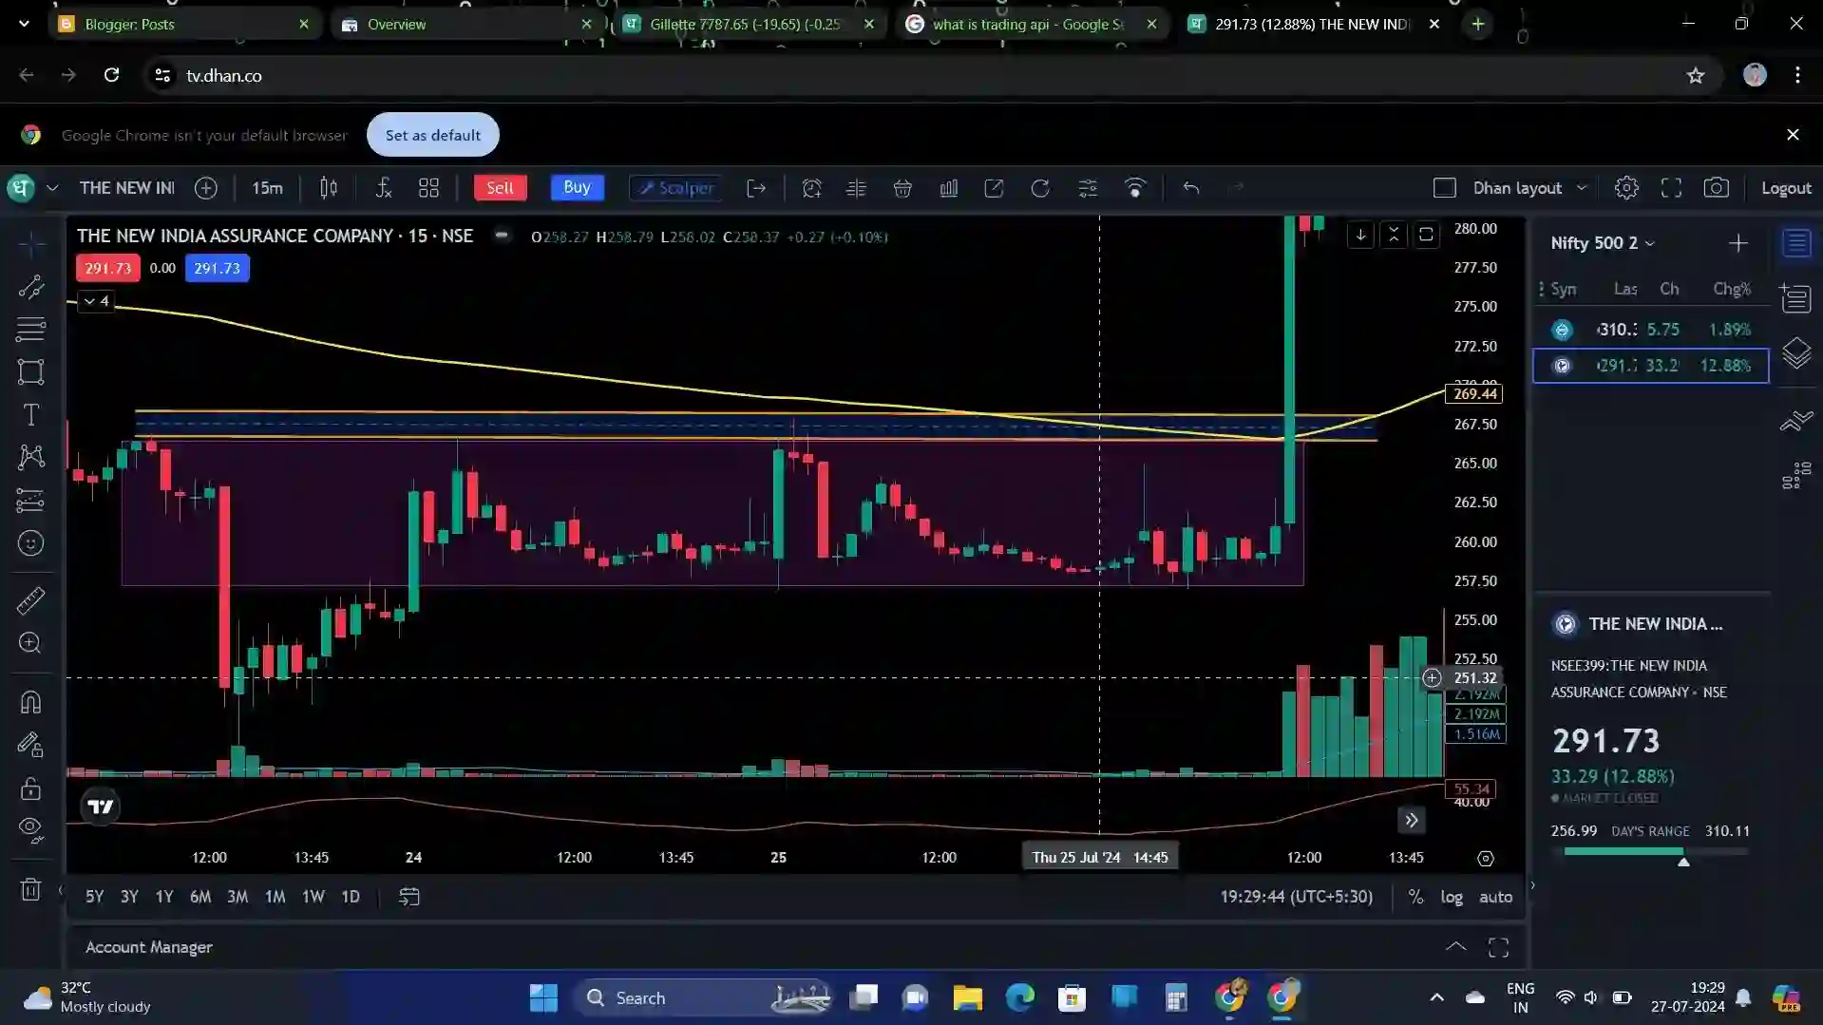Open the candlestick chart style selector
This screenshot has width=1823, height=1025.
point(329,188)
